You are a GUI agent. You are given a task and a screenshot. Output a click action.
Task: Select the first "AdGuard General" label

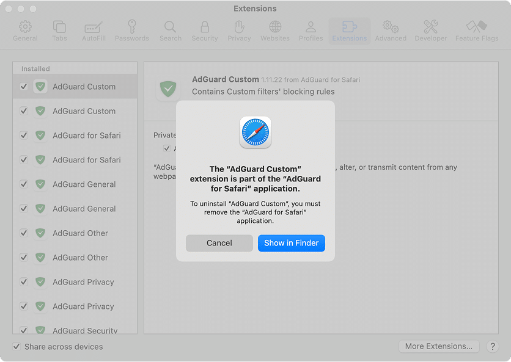pos(84,184)
